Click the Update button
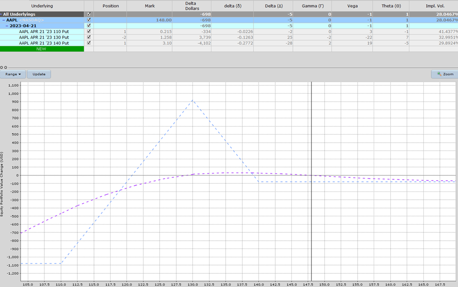The height and width of the screenshot is (287, 458). point(39,74)
